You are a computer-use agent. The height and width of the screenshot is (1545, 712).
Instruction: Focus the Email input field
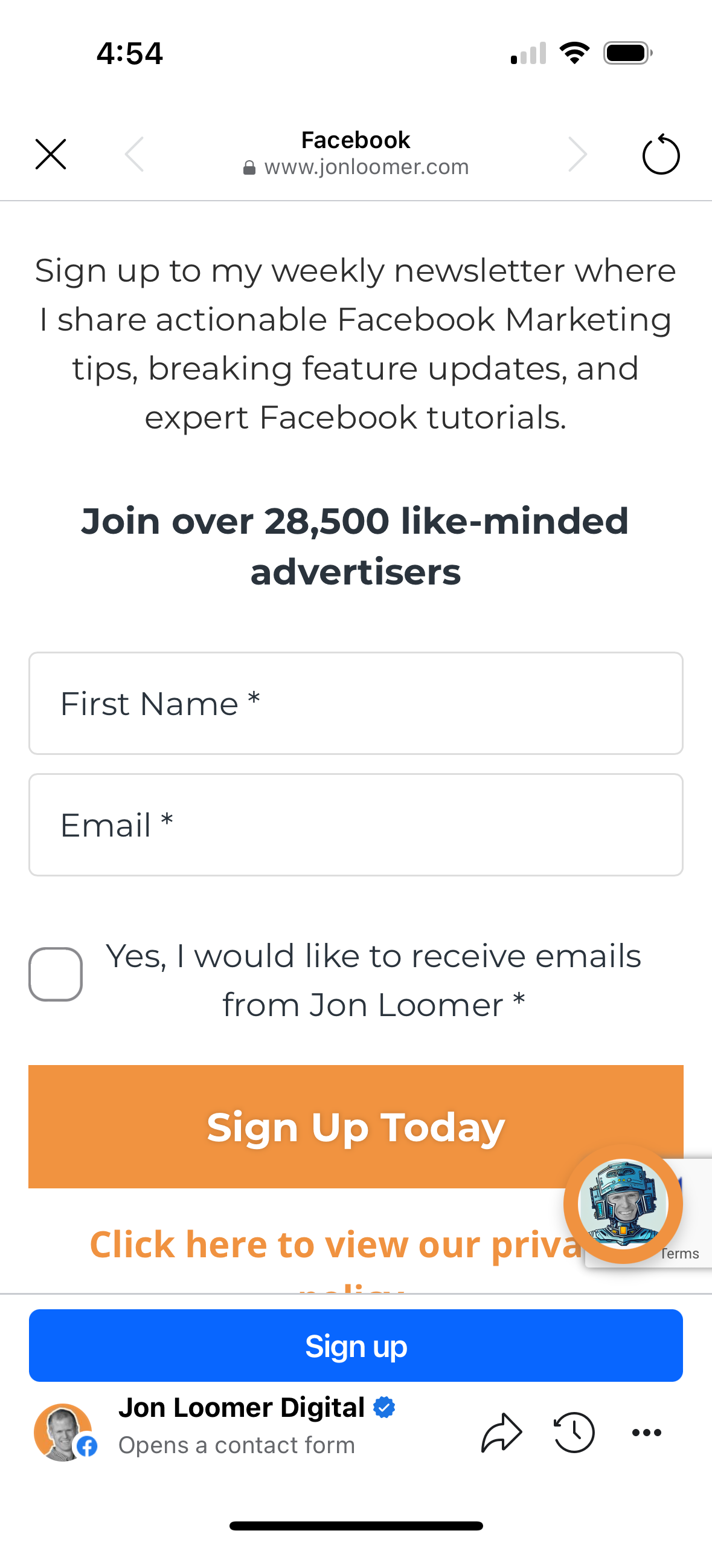click(x=356, y=824)
